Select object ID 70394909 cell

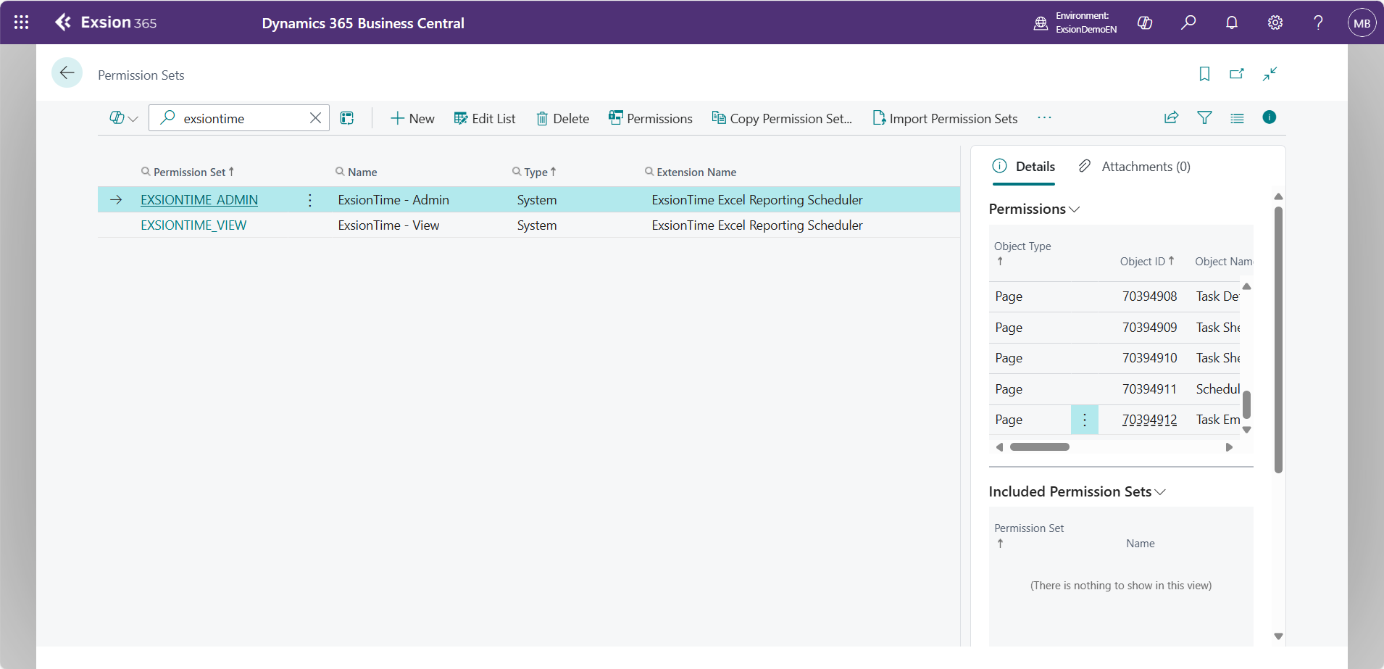(1150, 328)
